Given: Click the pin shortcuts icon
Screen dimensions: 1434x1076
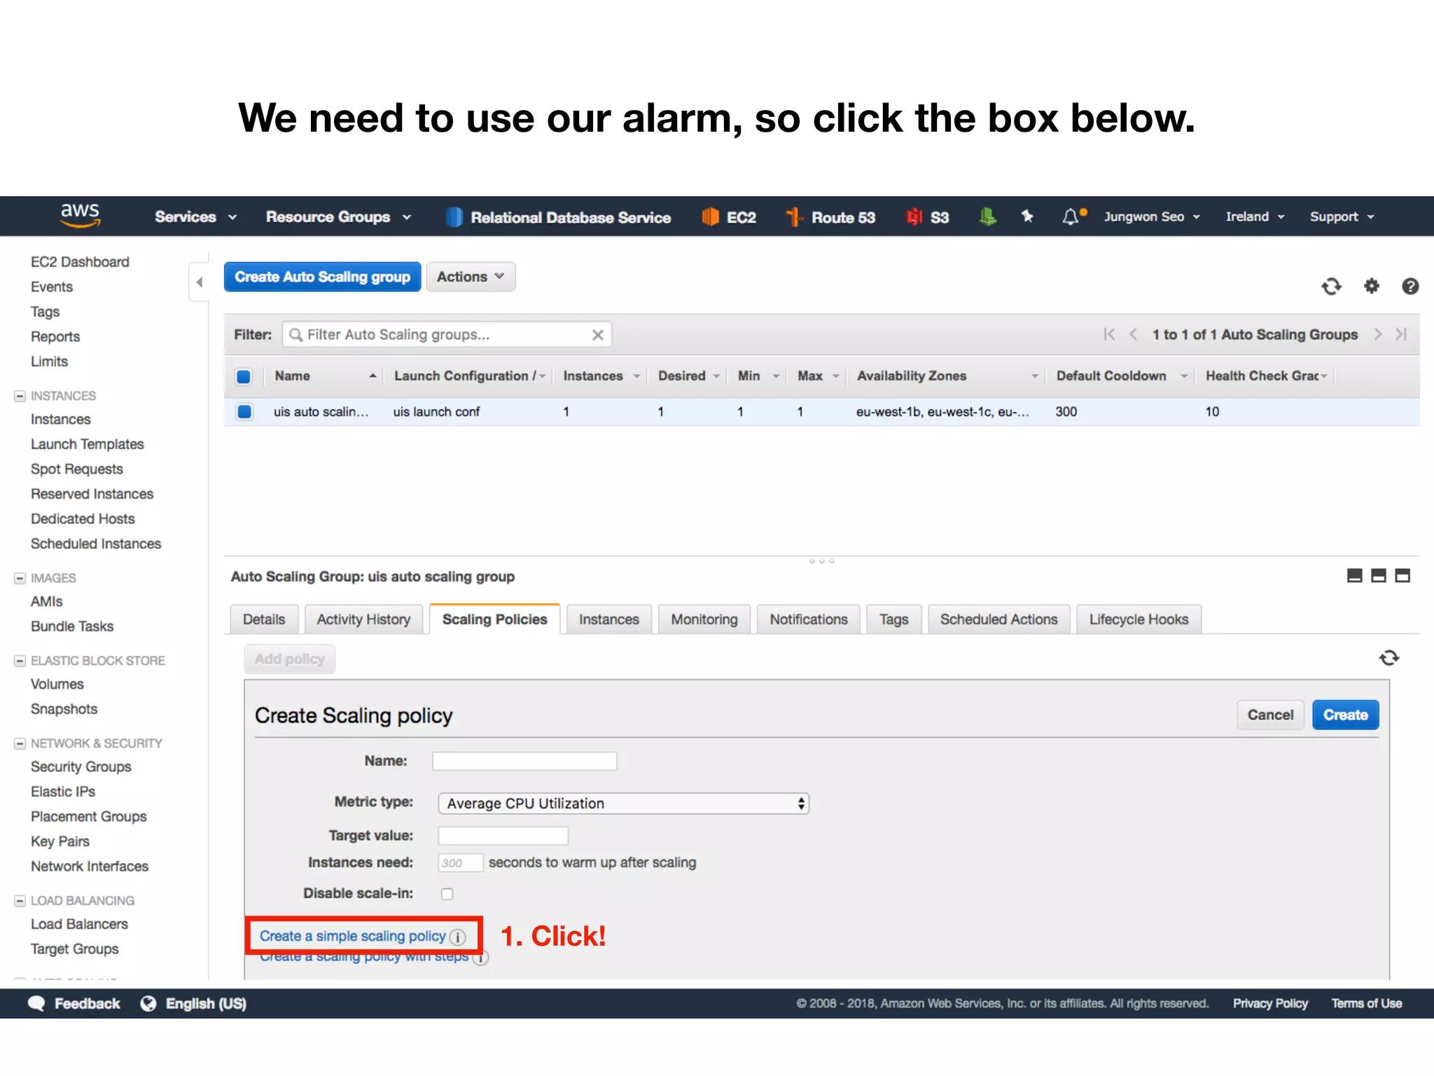Looking at the screenshot, I should click(x=1027, y=216).
